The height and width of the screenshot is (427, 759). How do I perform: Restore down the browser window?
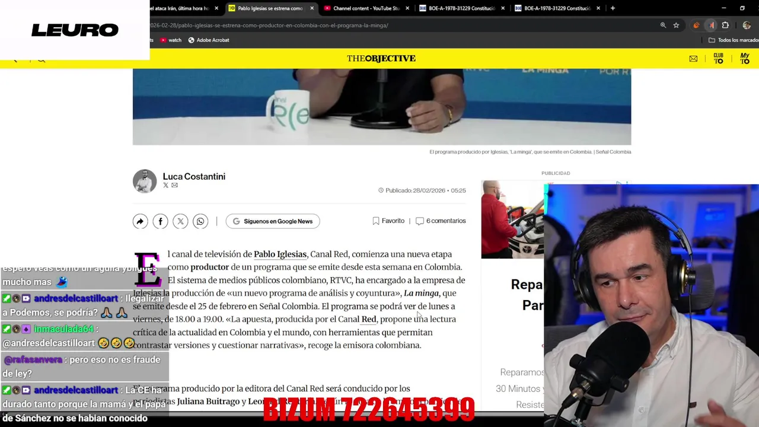(x=742, y=8)
